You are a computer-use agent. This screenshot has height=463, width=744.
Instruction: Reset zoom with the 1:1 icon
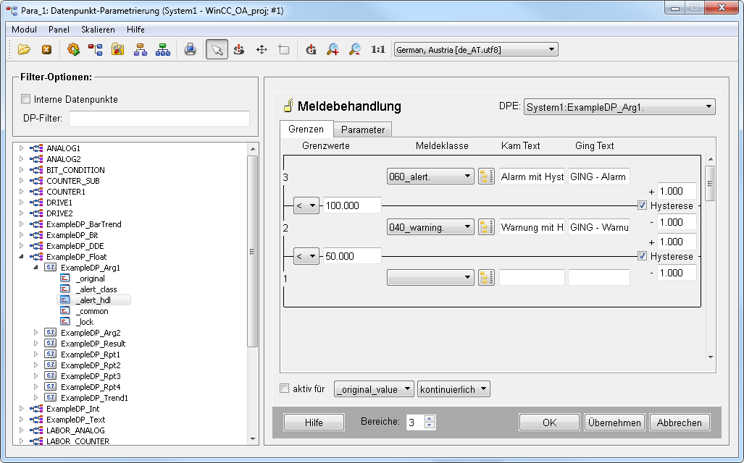pos(377,50)
